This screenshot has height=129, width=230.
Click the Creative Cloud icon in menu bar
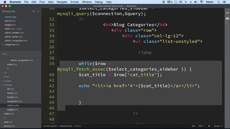(180, 2)
